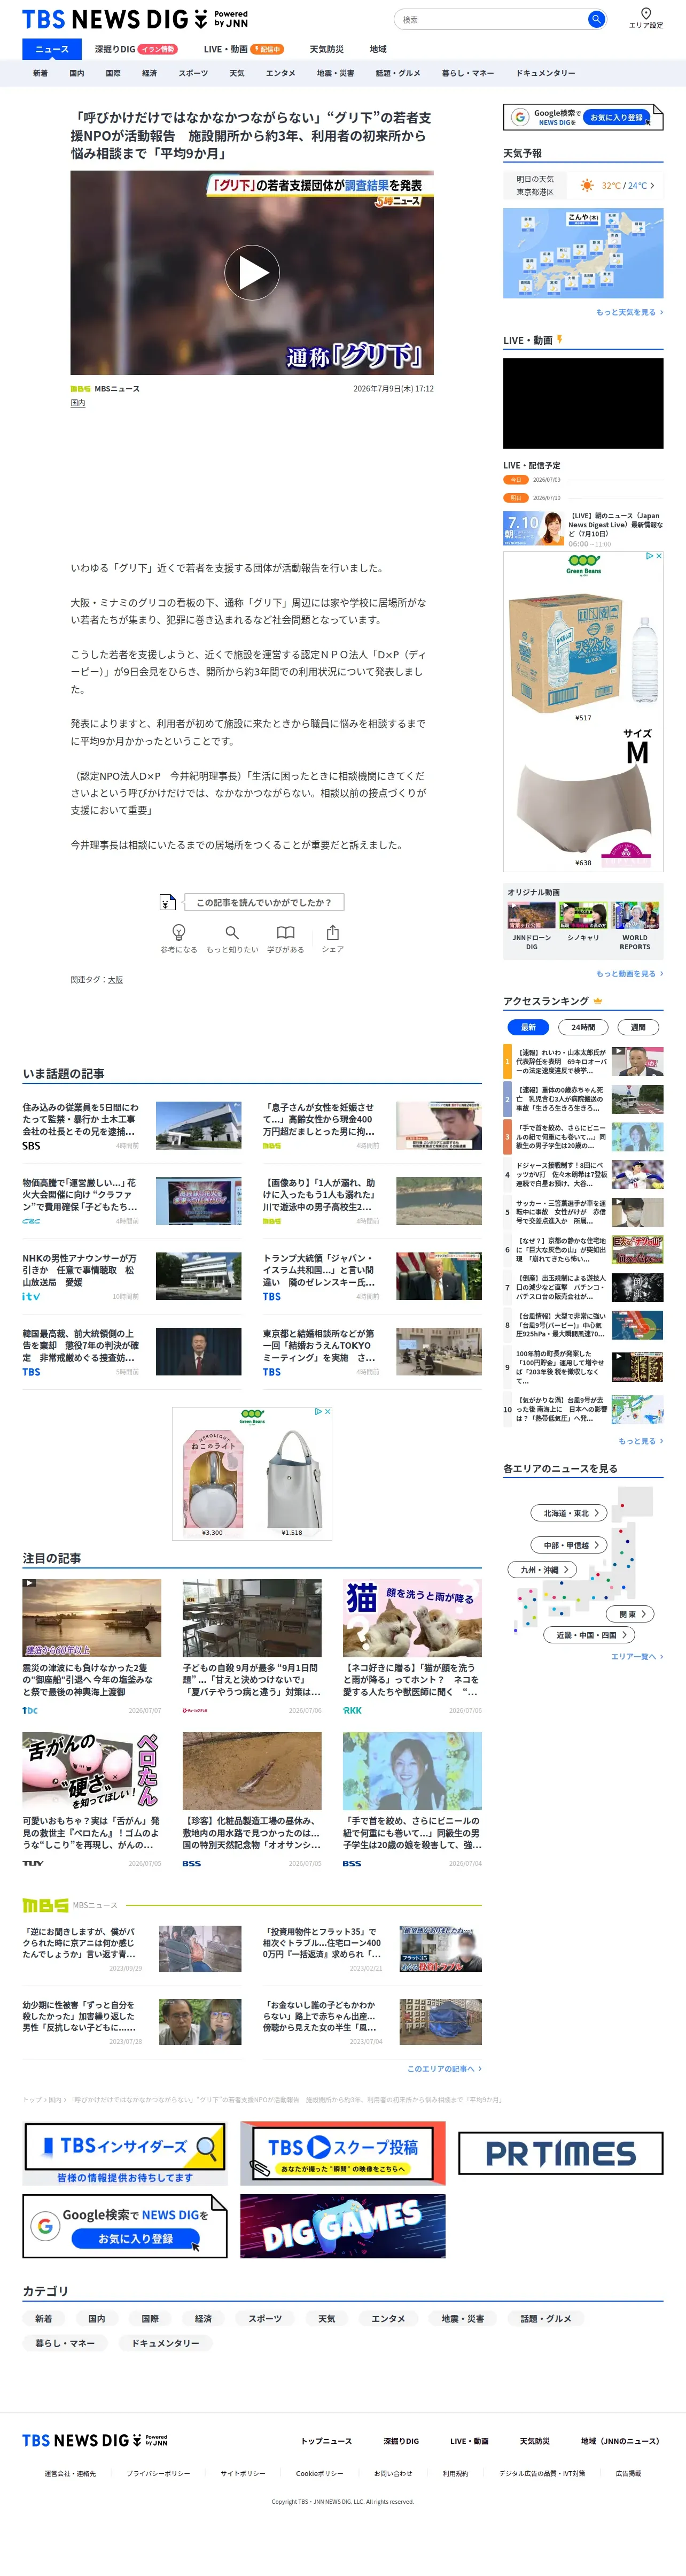This screenshot has height=2576, width=686.
Task: Open プライバシーポリシー in the footer
Action: pyautogui.click(x=158, y=2473)
